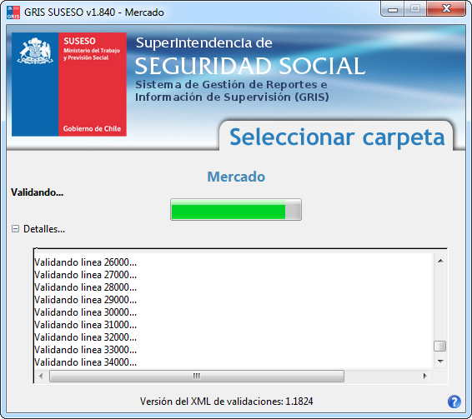Viewport: 472px width, 419px height.
Task: Open the blue help question mark icon
Action: pos(454,402)
